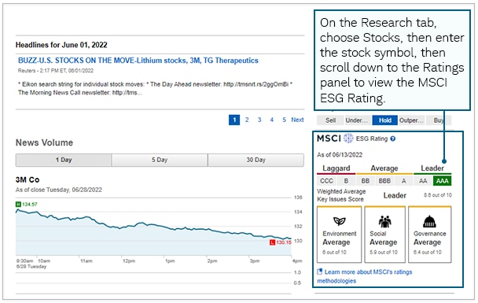The width and height of the screenshot is (478, 303).
Task: Click the ESG Rating help question icon
Action: click(x=393, y=139)
